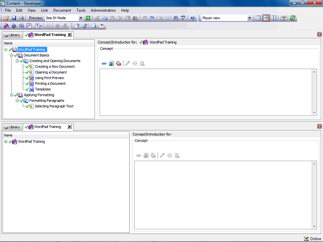Image resolution: width=323 pixels, height=242 pixels.
Task: Select Printing a Document topic
Action: [x=50, y=84]
